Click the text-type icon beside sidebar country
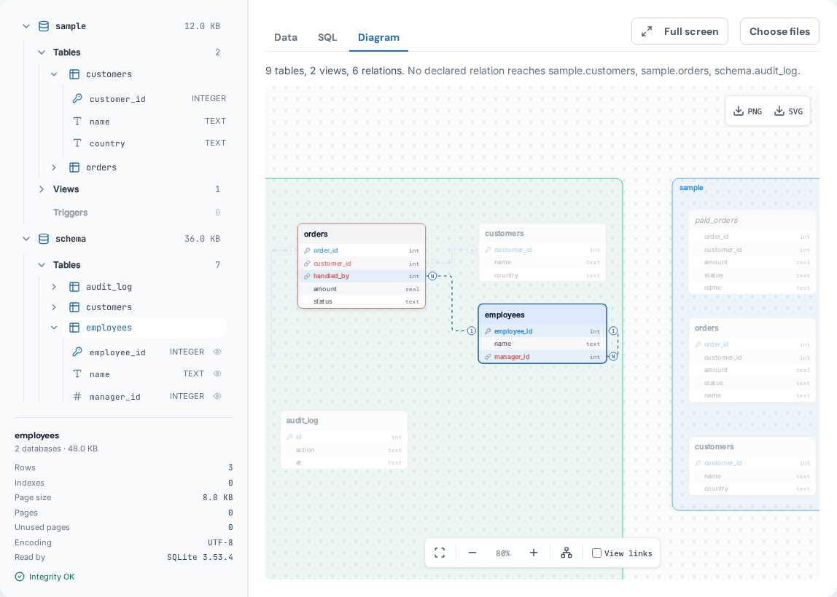The height and width of the screenshot is (597, 837). pos(77,143)
